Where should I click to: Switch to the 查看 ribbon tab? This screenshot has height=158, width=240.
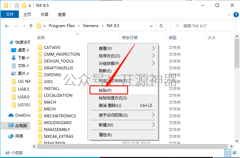tap(62, 14)
